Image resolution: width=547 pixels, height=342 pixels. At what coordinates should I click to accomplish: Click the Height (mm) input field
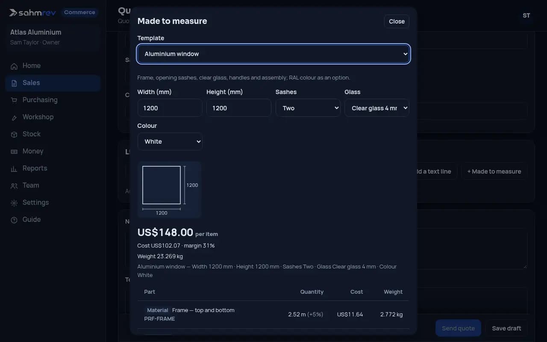[x=239, y=108]
